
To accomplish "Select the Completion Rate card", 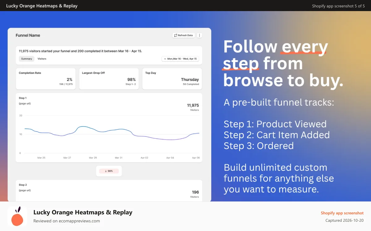I will [46, 79].
